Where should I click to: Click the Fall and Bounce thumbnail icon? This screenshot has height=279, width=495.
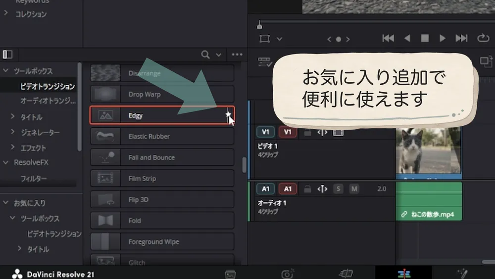pyautogui.click(x=105, y=158)
